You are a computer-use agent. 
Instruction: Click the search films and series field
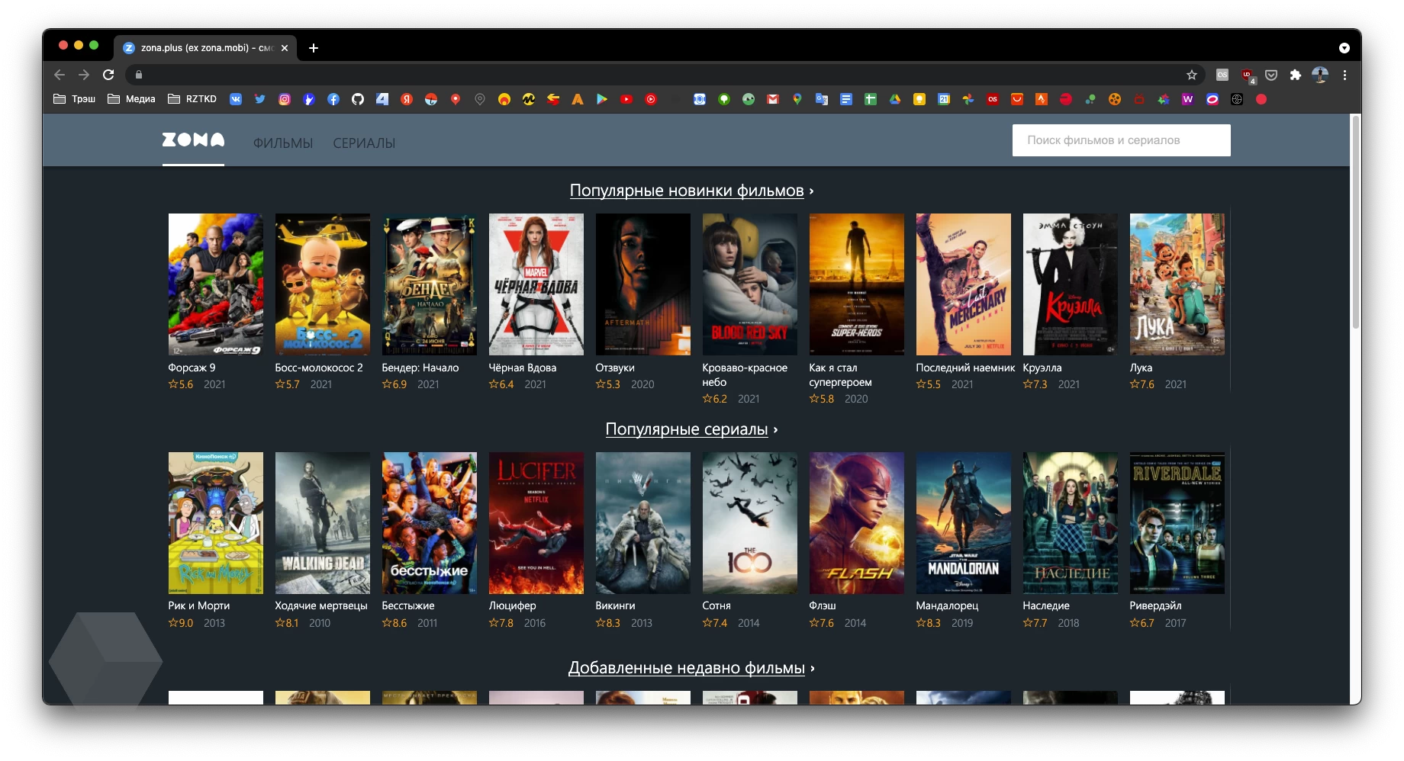[x=1121, y=140]
